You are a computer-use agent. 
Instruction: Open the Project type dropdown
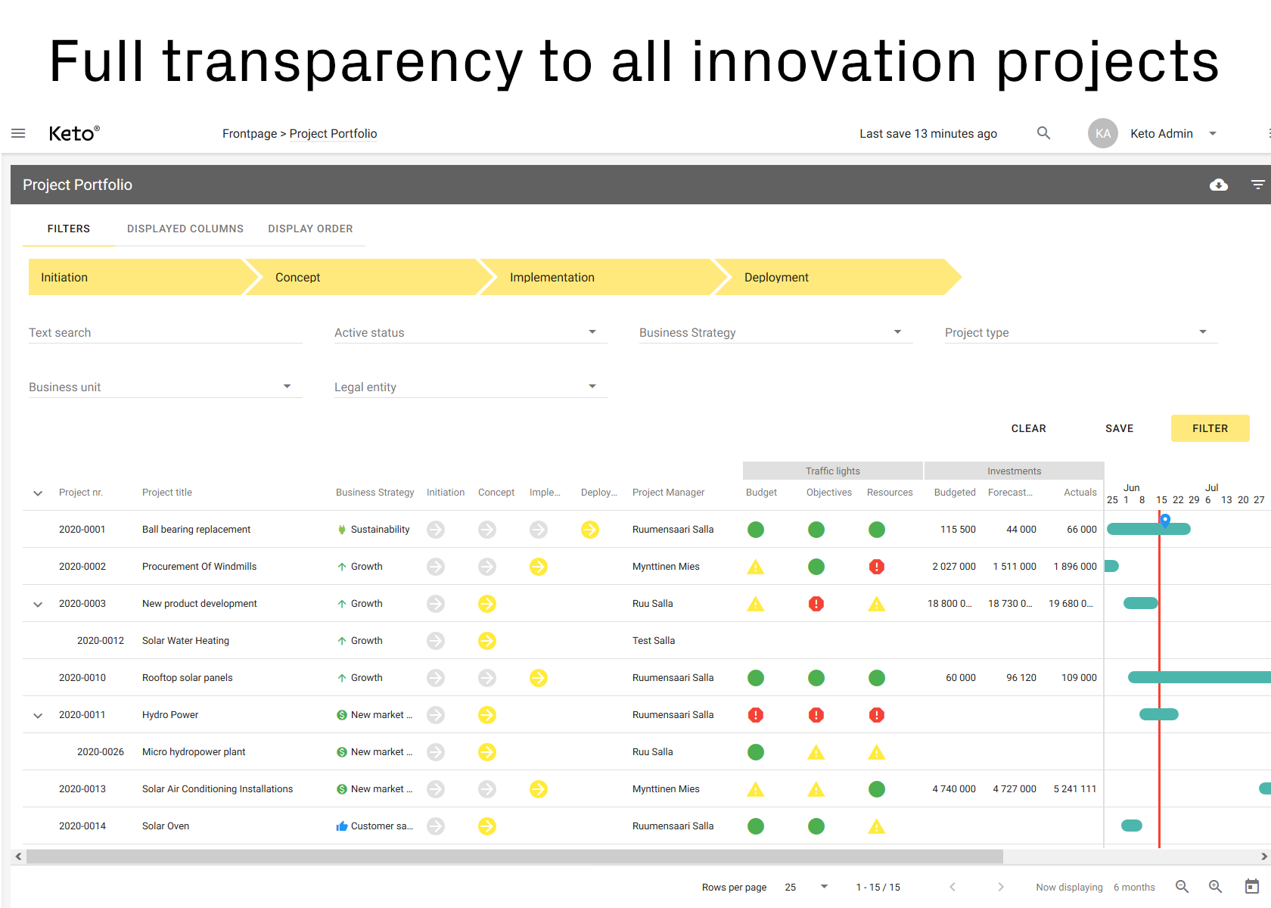tap(1081, 332)
